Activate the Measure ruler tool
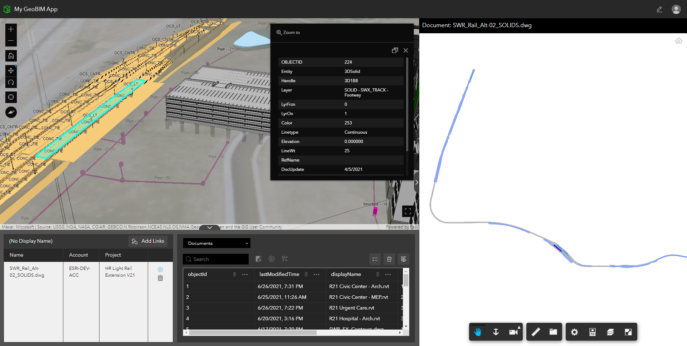687x346 pixels. pyautogui.click(x=536, y=332)
